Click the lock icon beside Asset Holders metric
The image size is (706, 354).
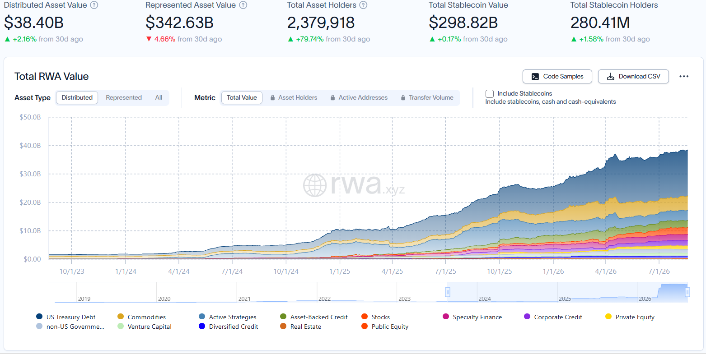[x=273, y=97]
